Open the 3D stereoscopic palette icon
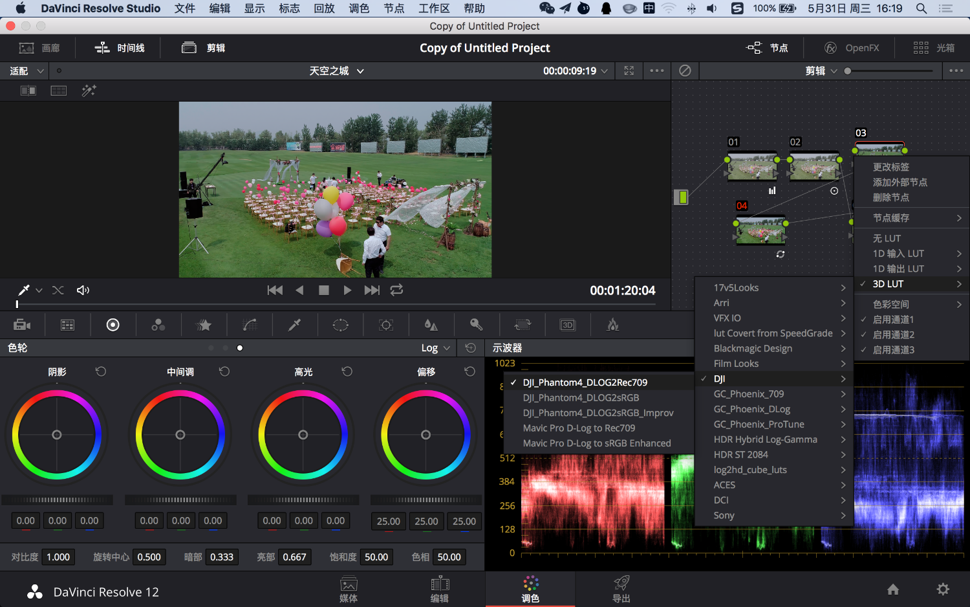The height and width of the screenshot is (607, 970). coord(568,325)
